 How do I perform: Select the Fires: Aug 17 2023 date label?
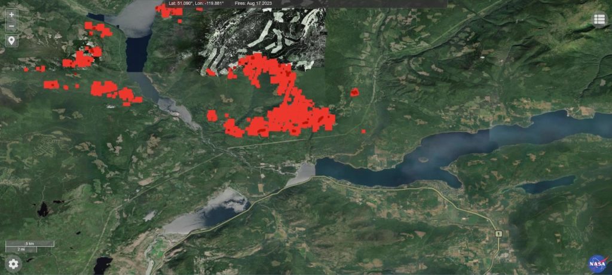(253, 3)
